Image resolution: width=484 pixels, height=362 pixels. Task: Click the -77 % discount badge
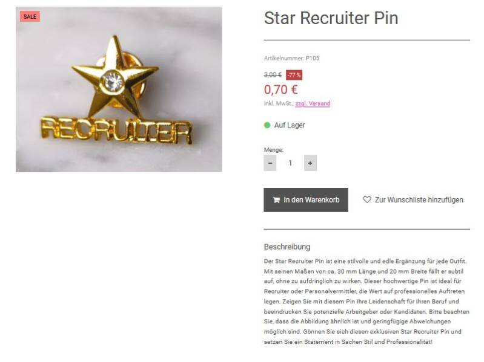(294, 75)
